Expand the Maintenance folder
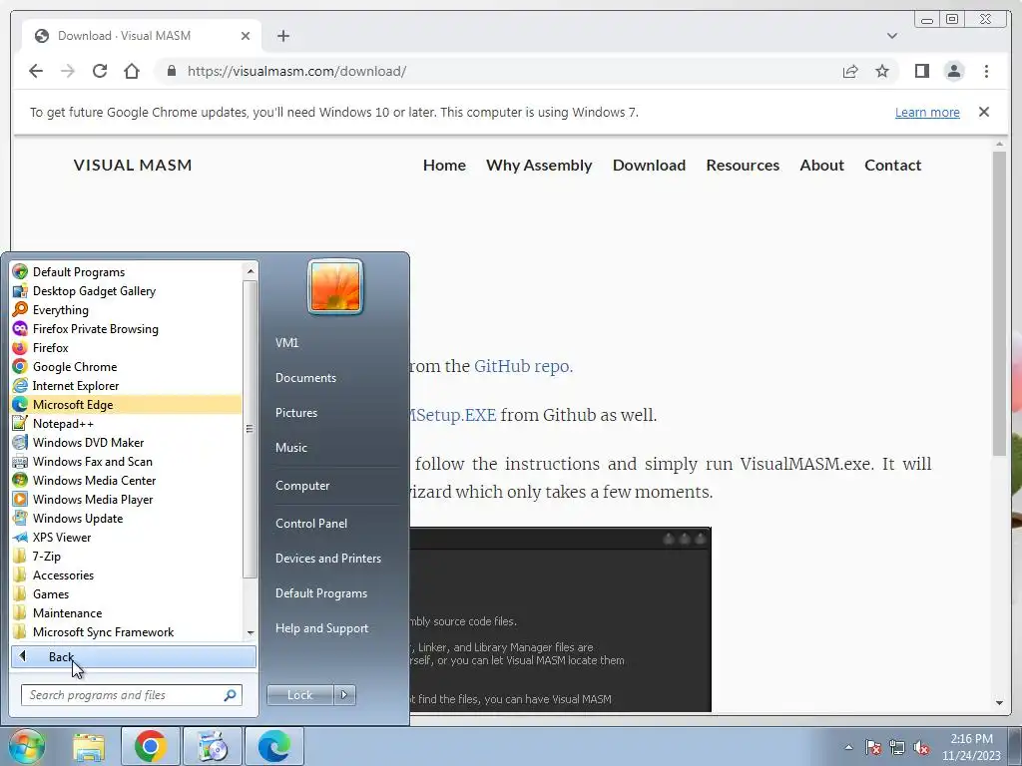The height and width of the screenshot is (766, 1022). pyautogui.click(x=127, y=612)
